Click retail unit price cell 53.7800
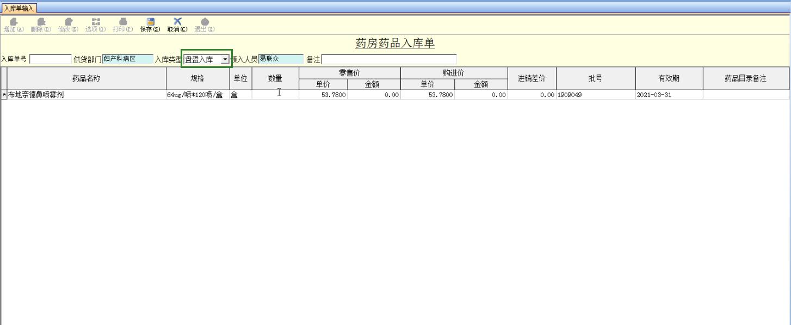The width and height of the screenshot is (791, 325). click(x=323, y=95)
